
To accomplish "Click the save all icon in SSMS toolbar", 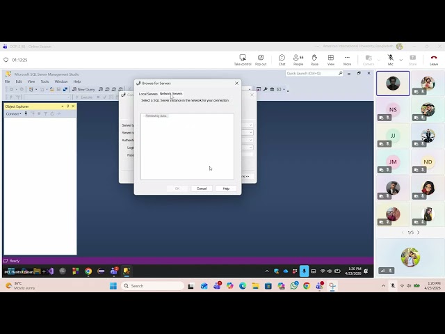I will tap(65, 89).
